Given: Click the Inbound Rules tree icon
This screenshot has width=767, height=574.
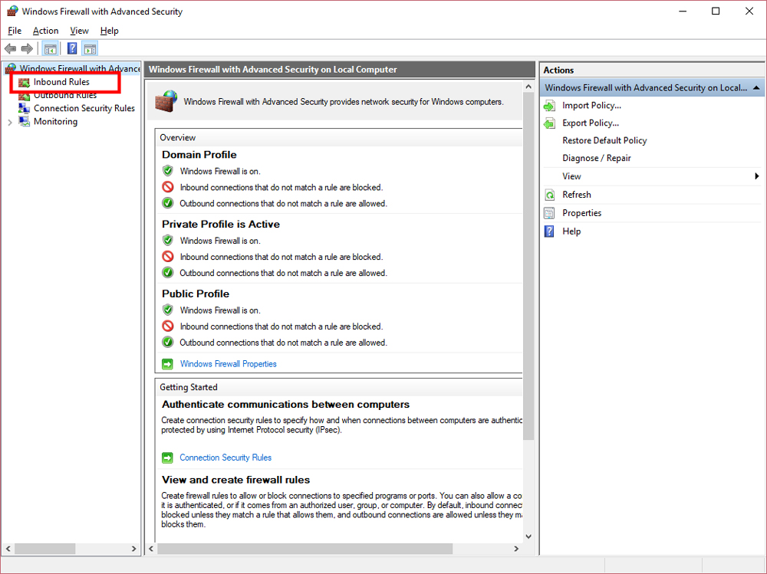Looking at the screenshot, I should pyautogui.click(x=24, y=82).
